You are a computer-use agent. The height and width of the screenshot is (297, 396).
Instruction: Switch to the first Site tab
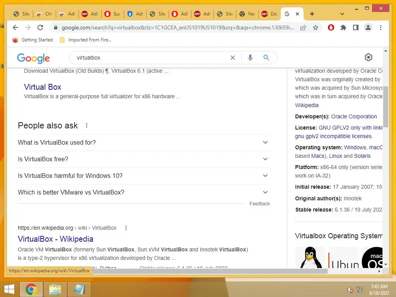(x=22, y=14)
